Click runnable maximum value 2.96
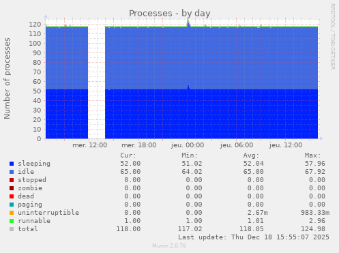339x253 pixels. tap(317, 221)
